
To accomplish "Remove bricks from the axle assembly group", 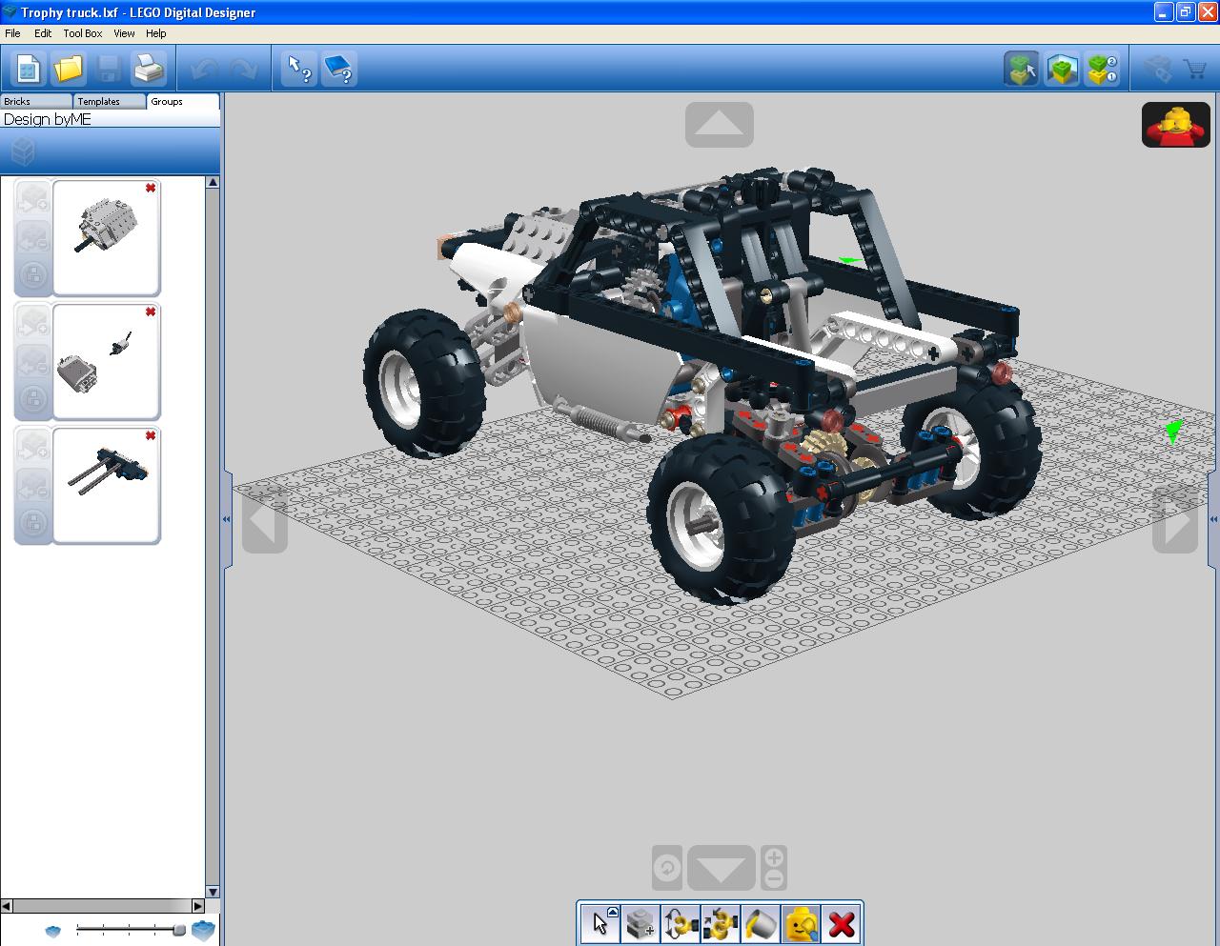I will point(33,485).
